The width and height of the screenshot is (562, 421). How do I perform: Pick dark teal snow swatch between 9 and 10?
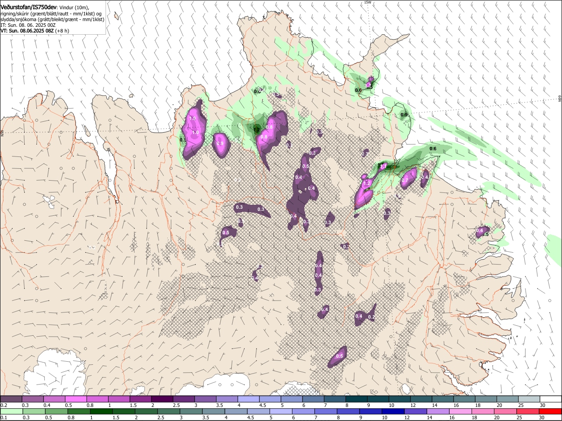(x=378, y=399)
